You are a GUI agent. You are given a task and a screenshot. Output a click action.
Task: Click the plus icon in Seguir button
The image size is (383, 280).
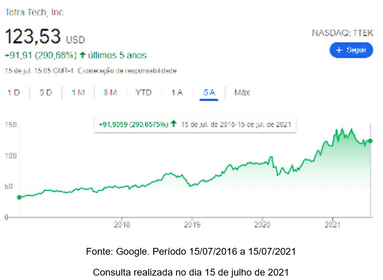[339, 50]
